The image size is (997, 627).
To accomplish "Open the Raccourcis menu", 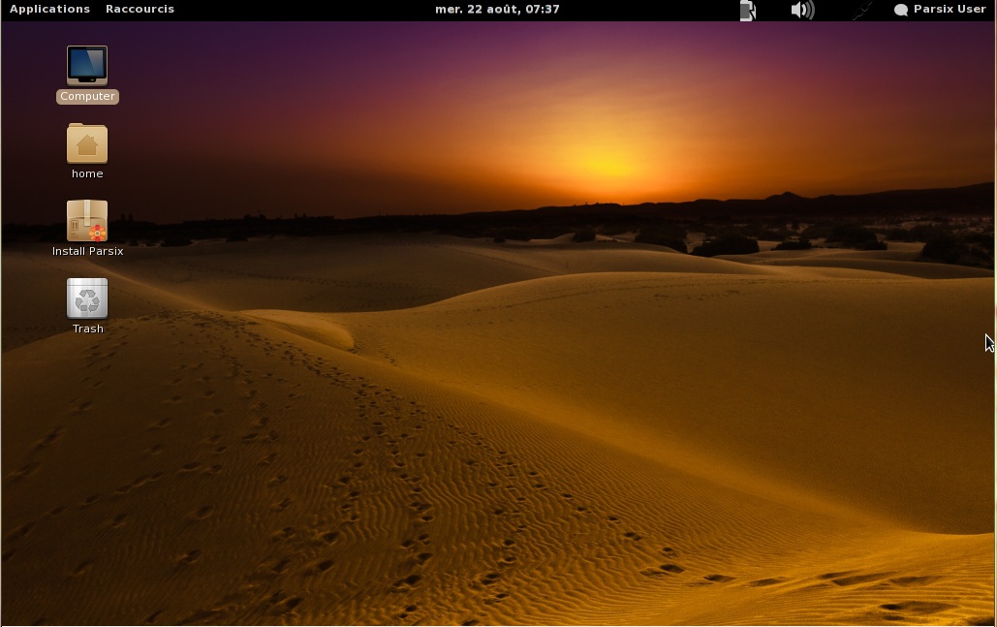I will (x=140, y=9).
